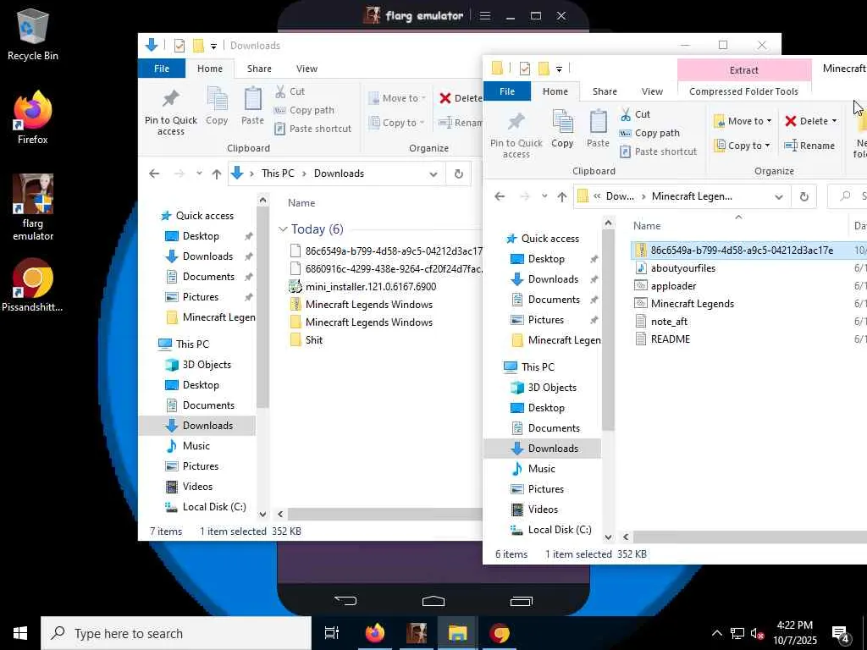Tap the emulator recent apps button
Viewport: 867px width, 650px height.
(x=521, y=601)
